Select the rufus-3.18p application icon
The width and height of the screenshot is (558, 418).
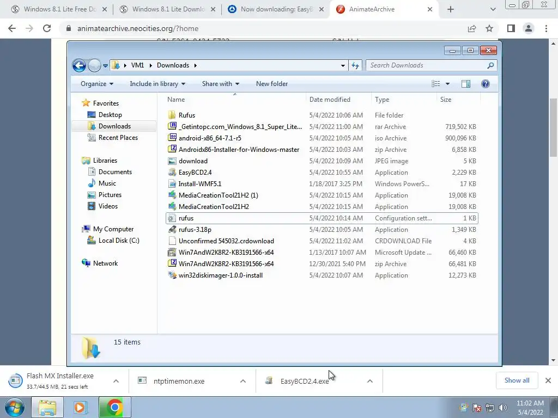pos(172,230)
